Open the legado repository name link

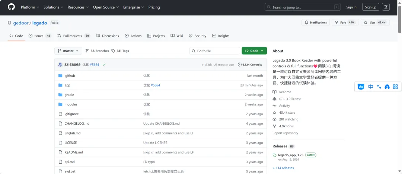(39, 23)
